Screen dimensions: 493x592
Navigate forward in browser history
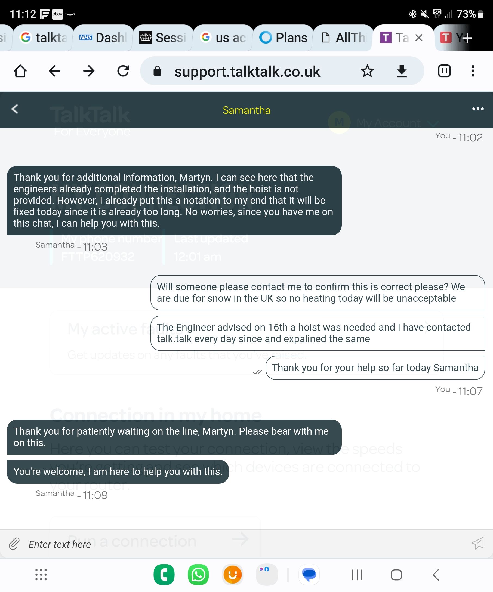tap(88, 71)
